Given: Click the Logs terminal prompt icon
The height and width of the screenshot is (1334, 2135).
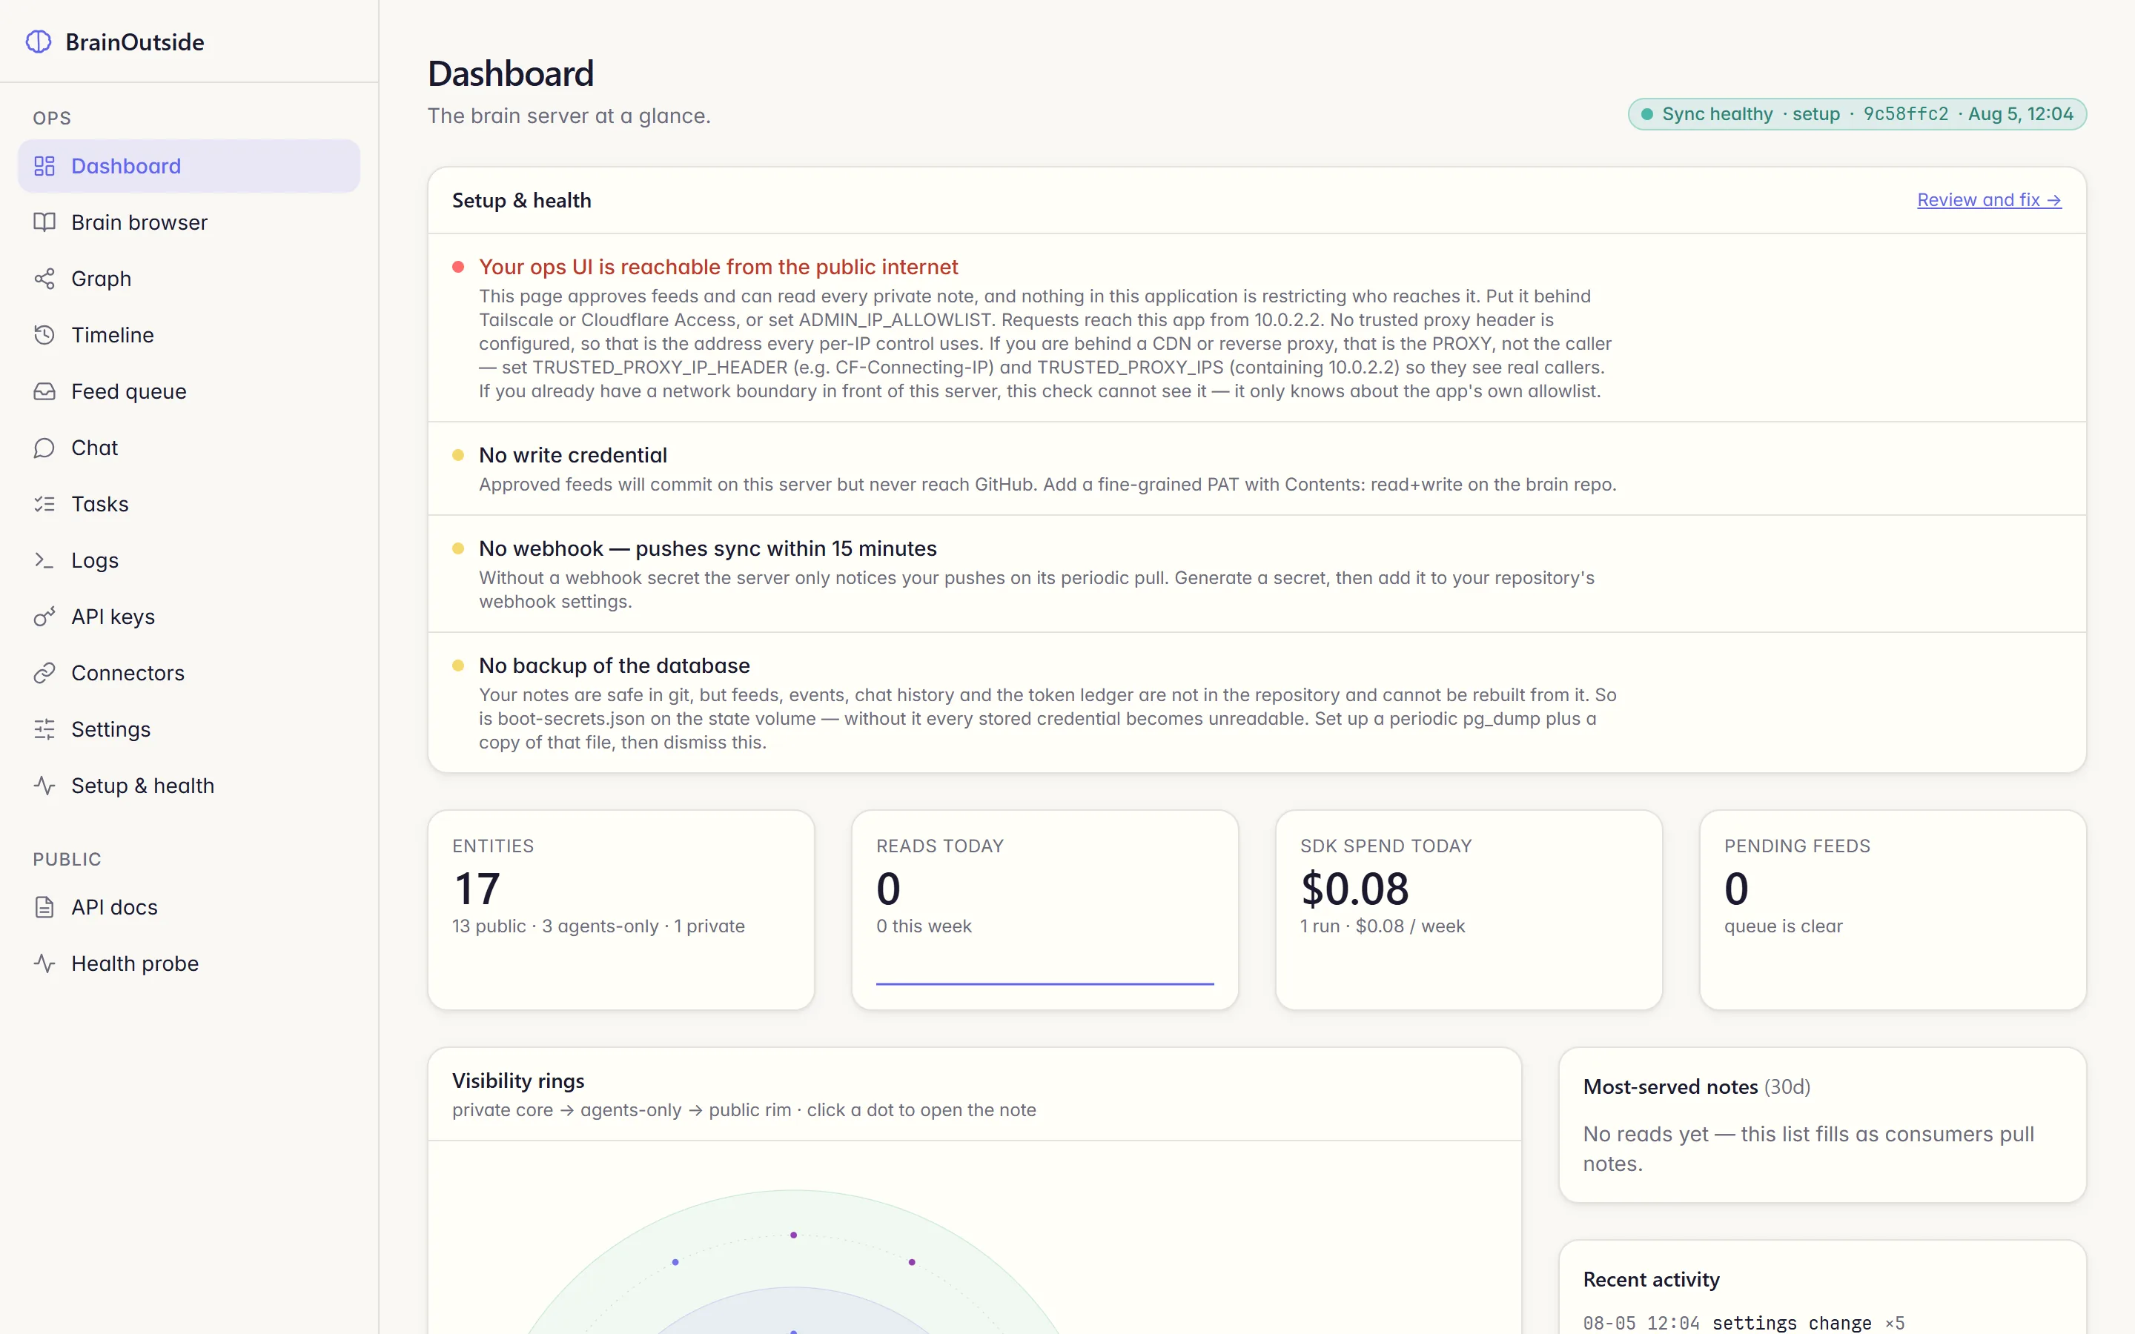Looking at the screenshot, I should (44, 560).
